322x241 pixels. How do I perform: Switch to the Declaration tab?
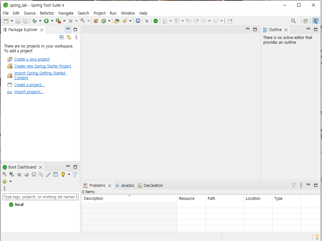pyautogui.click(x=150, y=186)
